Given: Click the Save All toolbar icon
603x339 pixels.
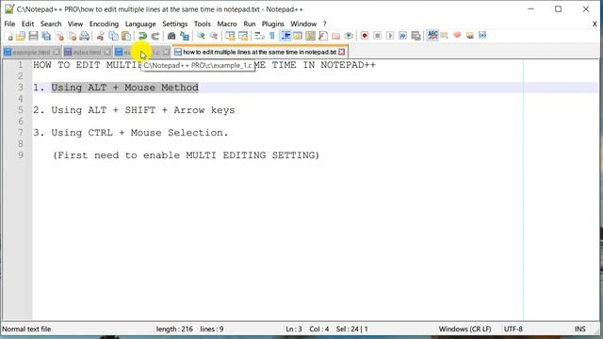Looking at the screenshot, I should point(46,36).
